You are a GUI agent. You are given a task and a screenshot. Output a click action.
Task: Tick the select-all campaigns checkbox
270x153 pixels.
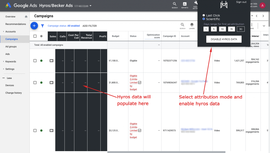point(35,36)
